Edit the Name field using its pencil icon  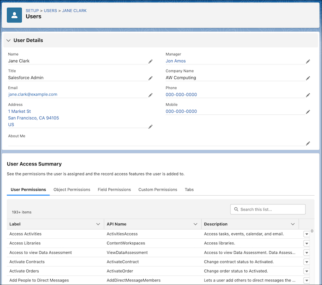(x=151, y=61)
